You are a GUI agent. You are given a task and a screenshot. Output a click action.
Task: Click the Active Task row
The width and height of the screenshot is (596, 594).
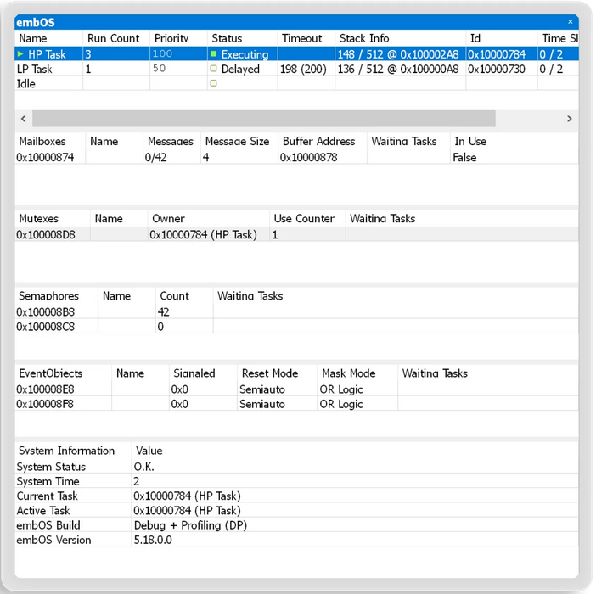[x=296, y=511]
